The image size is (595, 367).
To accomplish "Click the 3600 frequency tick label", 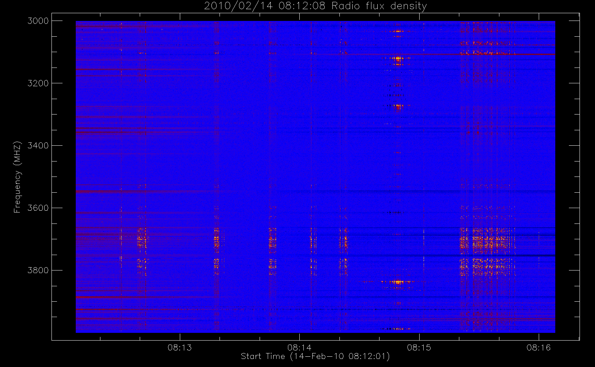I will [x=38, y=208].
